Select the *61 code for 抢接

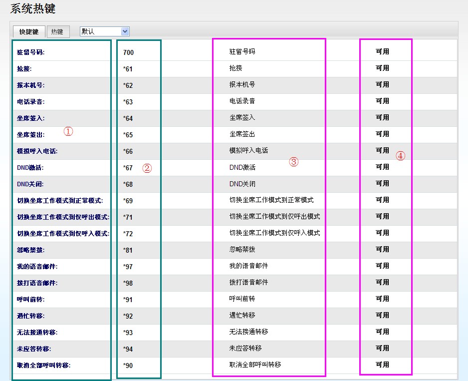coord(128,69)
